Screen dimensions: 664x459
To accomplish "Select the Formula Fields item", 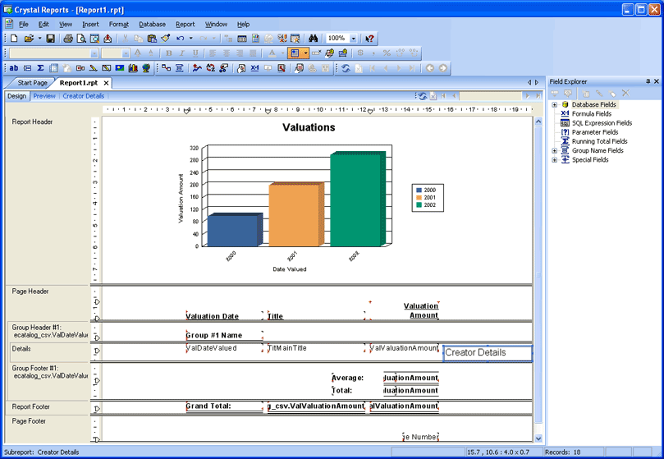I will [x=591, y=114].
